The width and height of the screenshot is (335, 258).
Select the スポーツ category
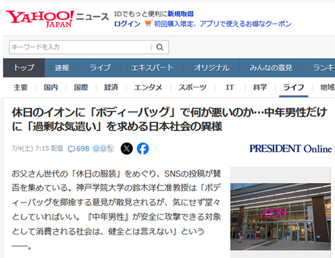point(192,88)
